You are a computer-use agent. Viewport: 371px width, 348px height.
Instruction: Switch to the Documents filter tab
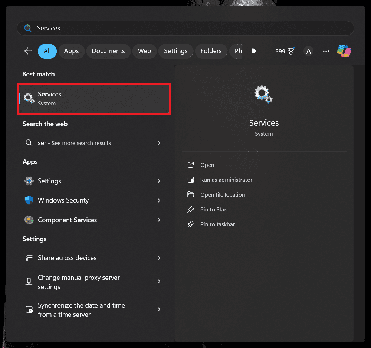[x=108, y=51]
